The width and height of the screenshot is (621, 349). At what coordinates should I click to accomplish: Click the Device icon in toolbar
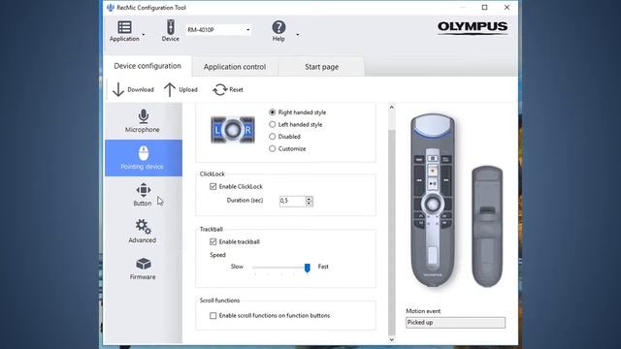171,27
